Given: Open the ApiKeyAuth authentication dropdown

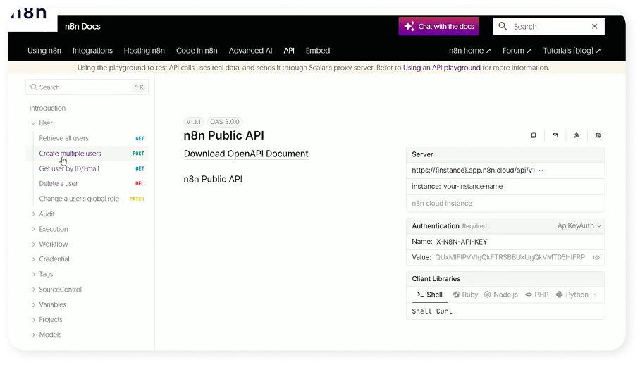Looking at the screenshot, I should 579,225.
